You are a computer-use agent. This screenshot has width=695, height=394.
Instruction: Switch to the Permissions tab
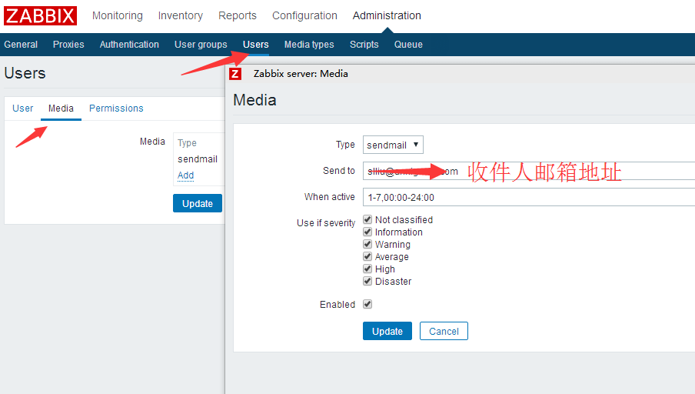116,109
